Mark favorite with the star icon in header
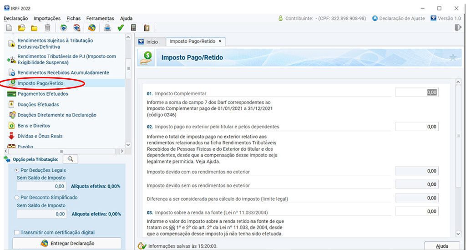The height and width of the screenshot is (250, 466). [453, 57]
